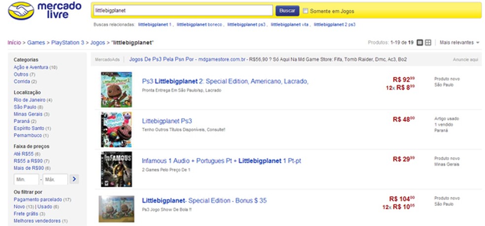Select price range Mais de R$90
The image size is (485, 226).
coord(29,168)
